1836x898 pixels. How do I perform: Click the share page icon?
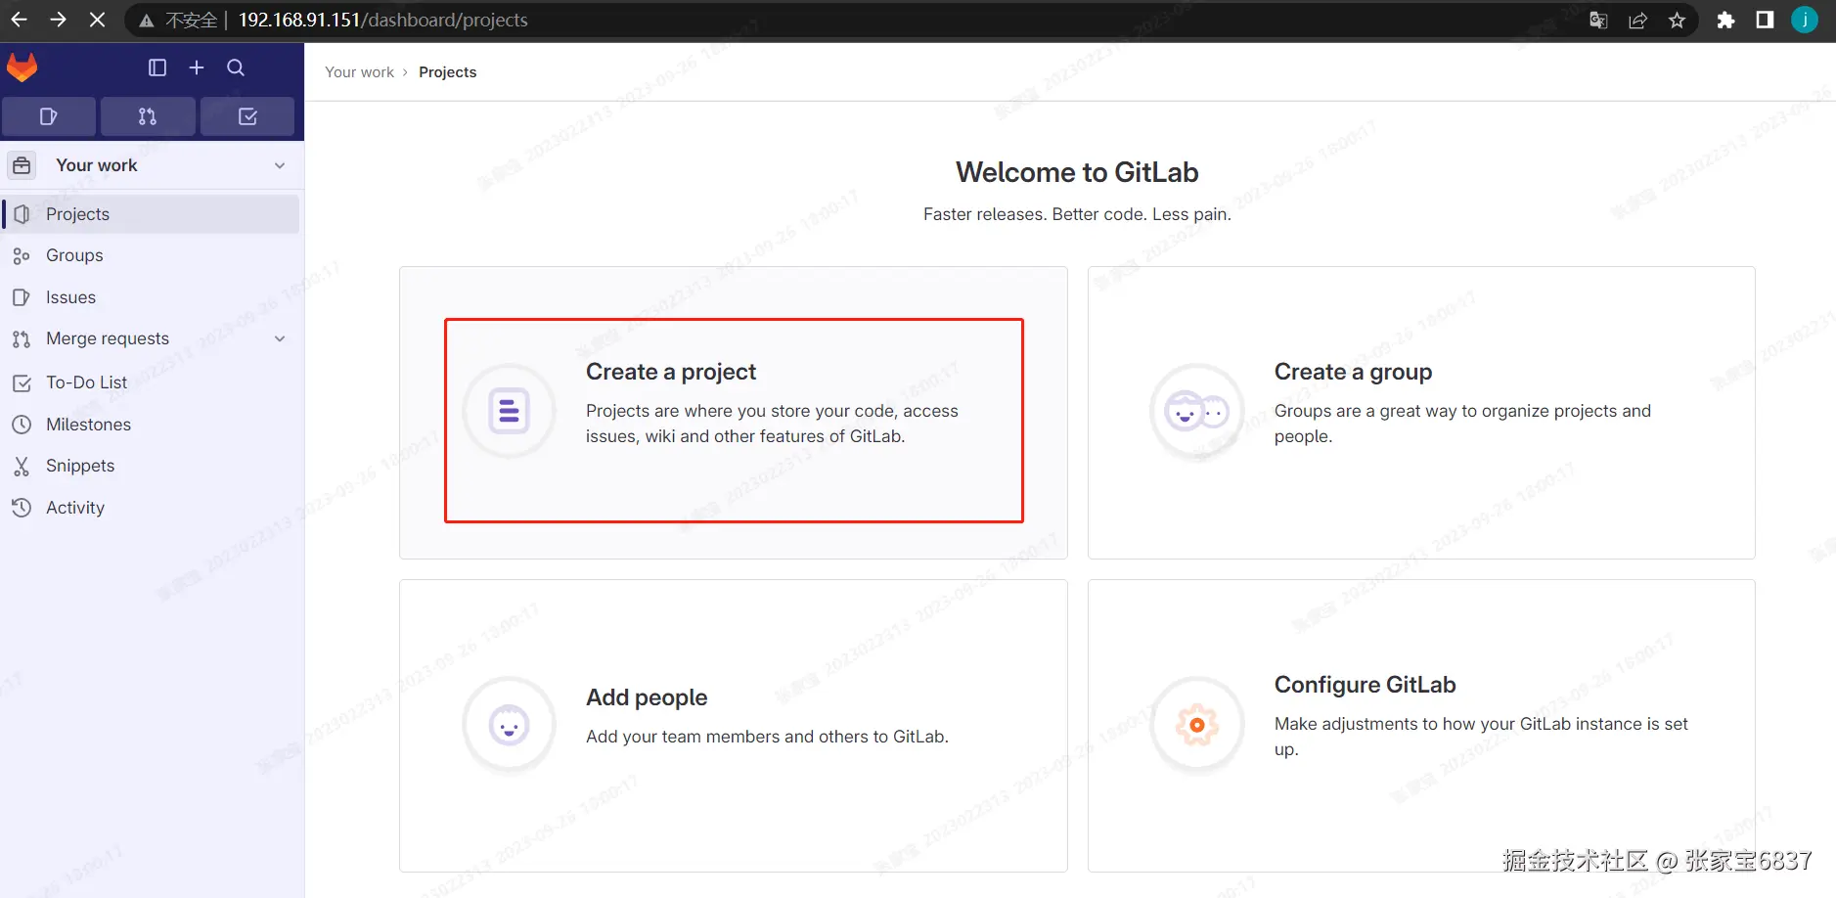coord(1637,20)
